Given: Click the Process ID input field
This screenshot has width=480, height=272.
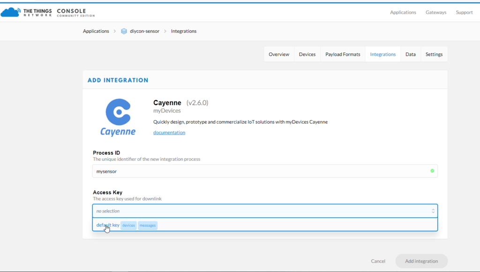Looking at the screenshot, I should 265,171.
